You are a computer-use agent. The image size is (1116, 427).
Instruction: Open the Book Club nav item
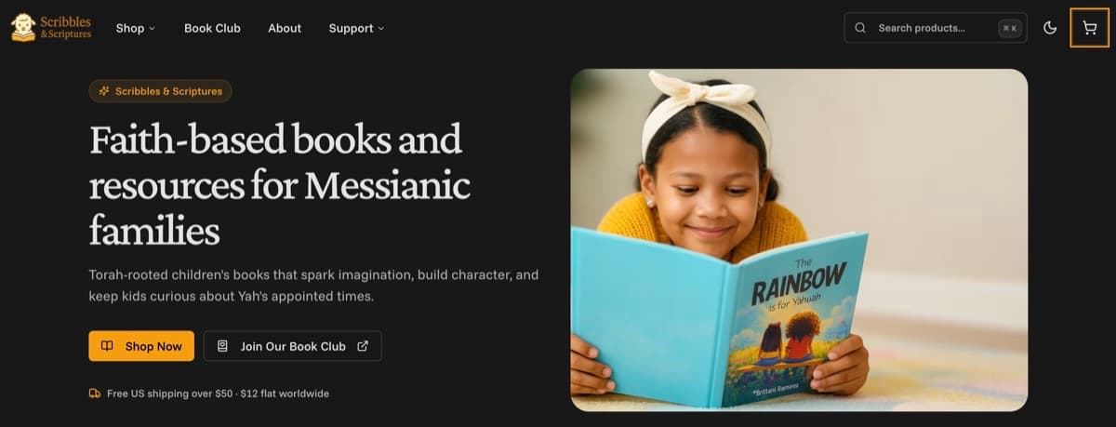point(212,28)
